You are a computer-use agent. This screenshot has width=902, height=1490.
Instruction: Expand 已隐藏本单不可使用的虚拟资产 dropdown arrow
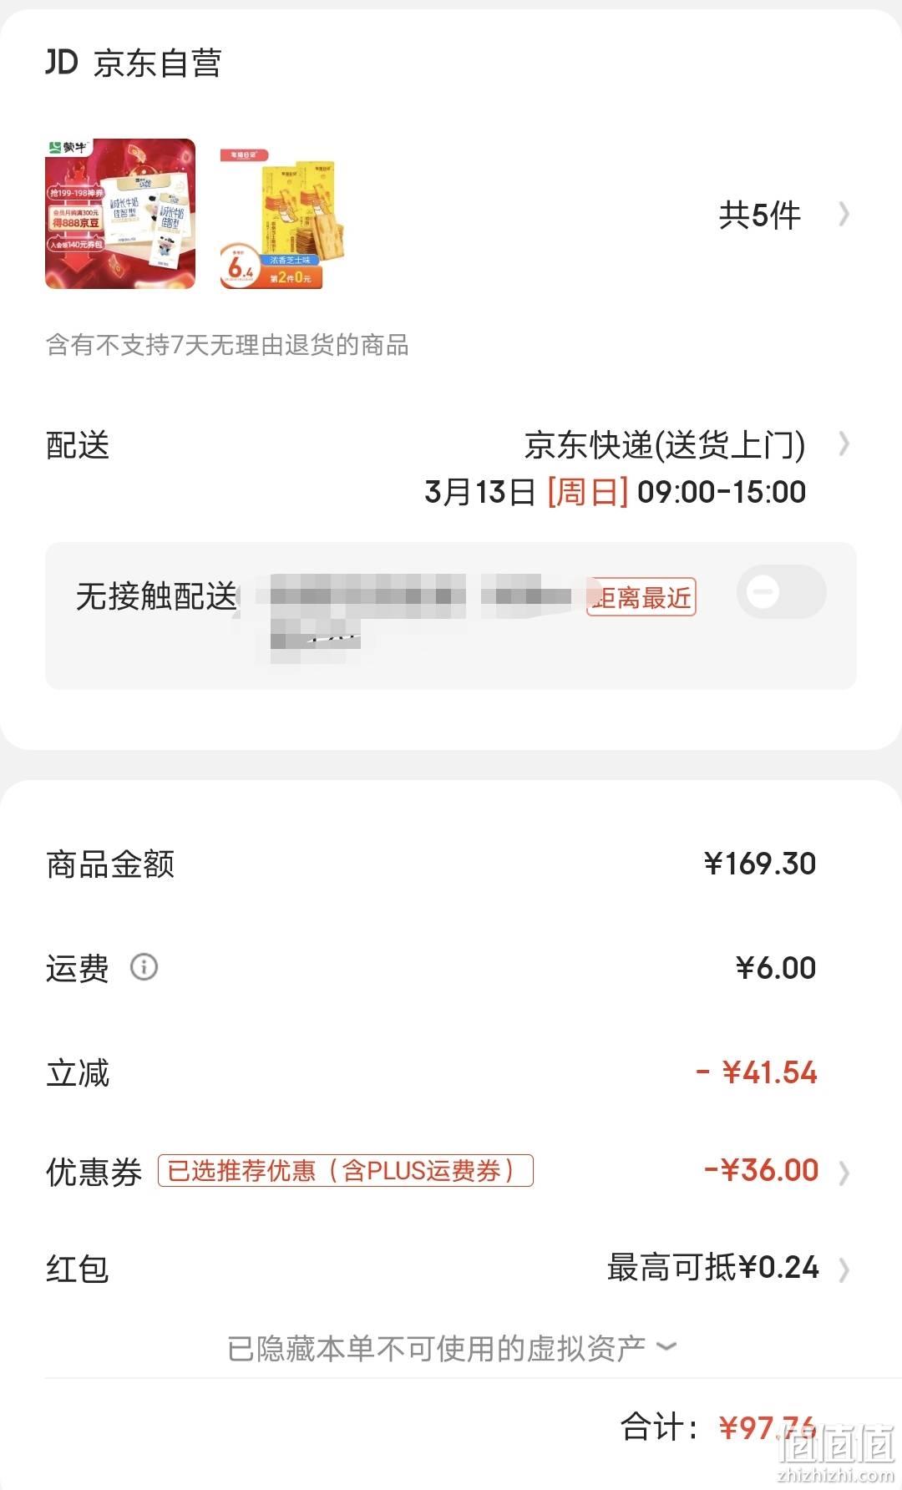(666, 1346)
